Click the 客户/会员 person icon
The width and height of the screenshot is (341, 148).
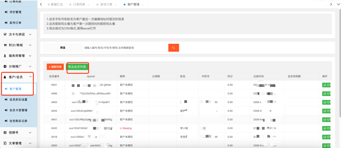pyautogui.click(x=5, y=77)
